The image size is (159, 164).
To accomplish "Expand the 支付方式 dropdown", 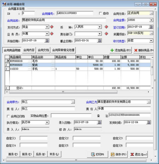I will 47,27.
